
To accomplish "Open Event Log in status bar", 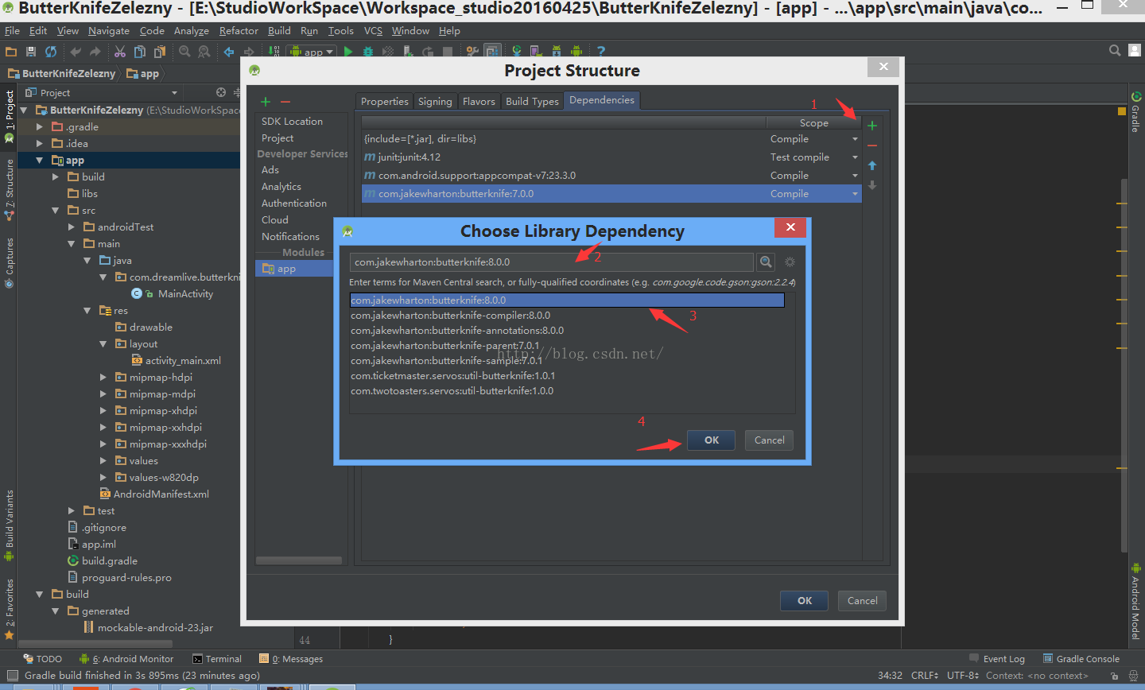I will click(997, 659).
